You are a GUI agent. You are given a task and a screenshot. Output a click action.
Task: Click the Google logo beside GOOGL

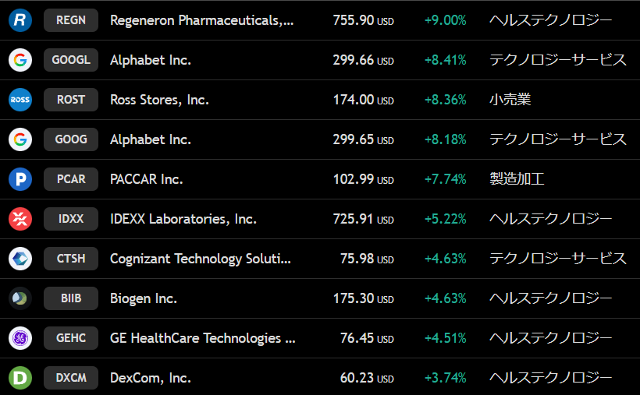pos(20,60)
